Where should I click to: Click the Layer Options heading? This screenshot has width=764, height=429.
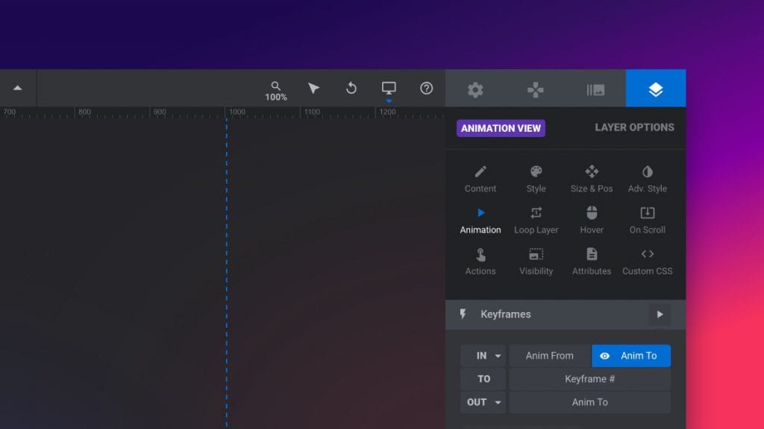point(634,127)
